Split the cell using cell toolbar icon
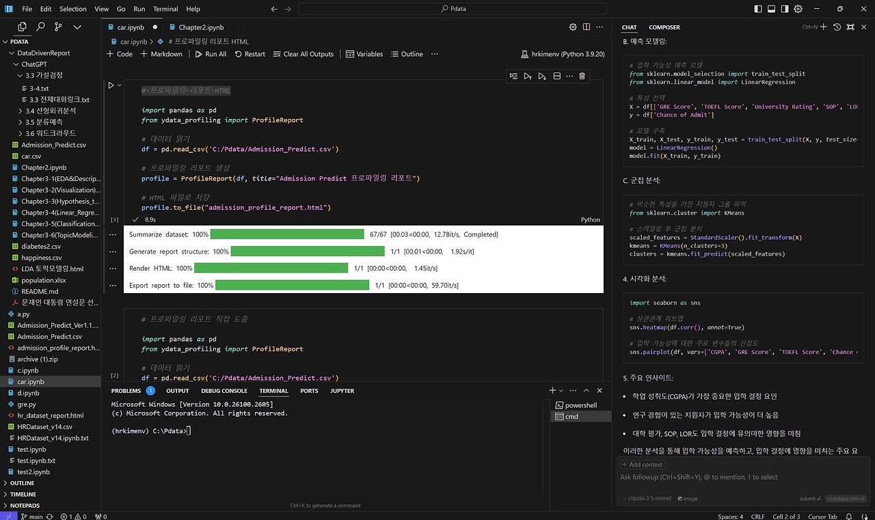Viewport: 875px width, 520px height. (x=556, y=76)
